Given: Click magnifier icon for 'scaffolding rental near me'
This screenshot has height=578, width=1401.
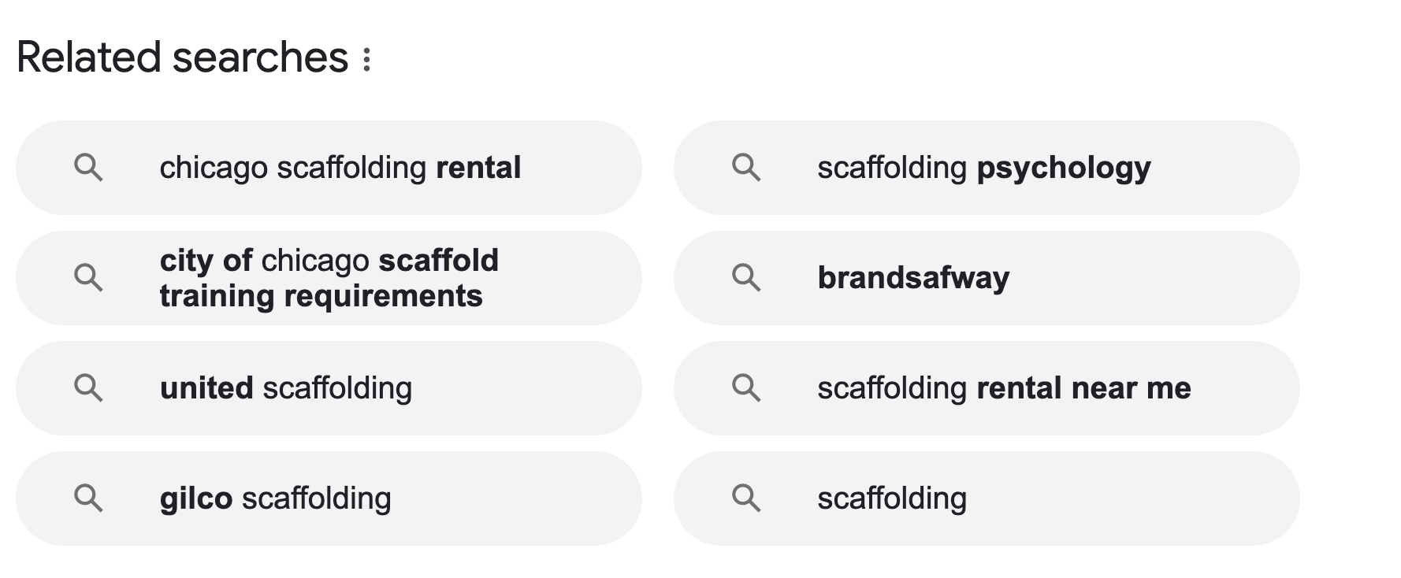Looking at the screenshot, I should click(745, 388).
